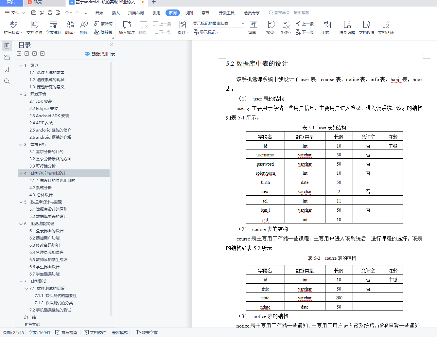Collapse chapter 2 开发环境 in outline
Screen dimensions: 437x337
[21, 94]
